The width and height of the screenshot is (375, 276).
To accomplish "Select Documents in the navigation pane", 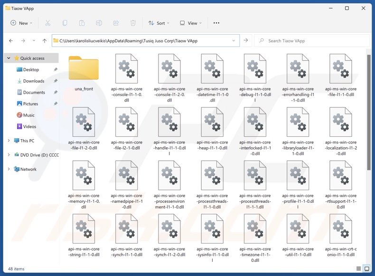I will click(x=34, y=93).
